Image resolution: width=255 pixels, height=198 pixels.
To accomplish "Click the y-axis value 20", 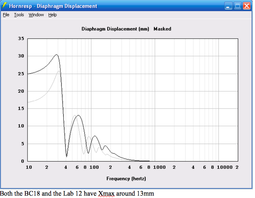I will pos(21,91).
